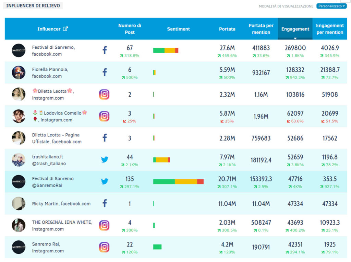Click Twitter icon in Festival di Sanremo @SanremoRai row

[105, 181]
